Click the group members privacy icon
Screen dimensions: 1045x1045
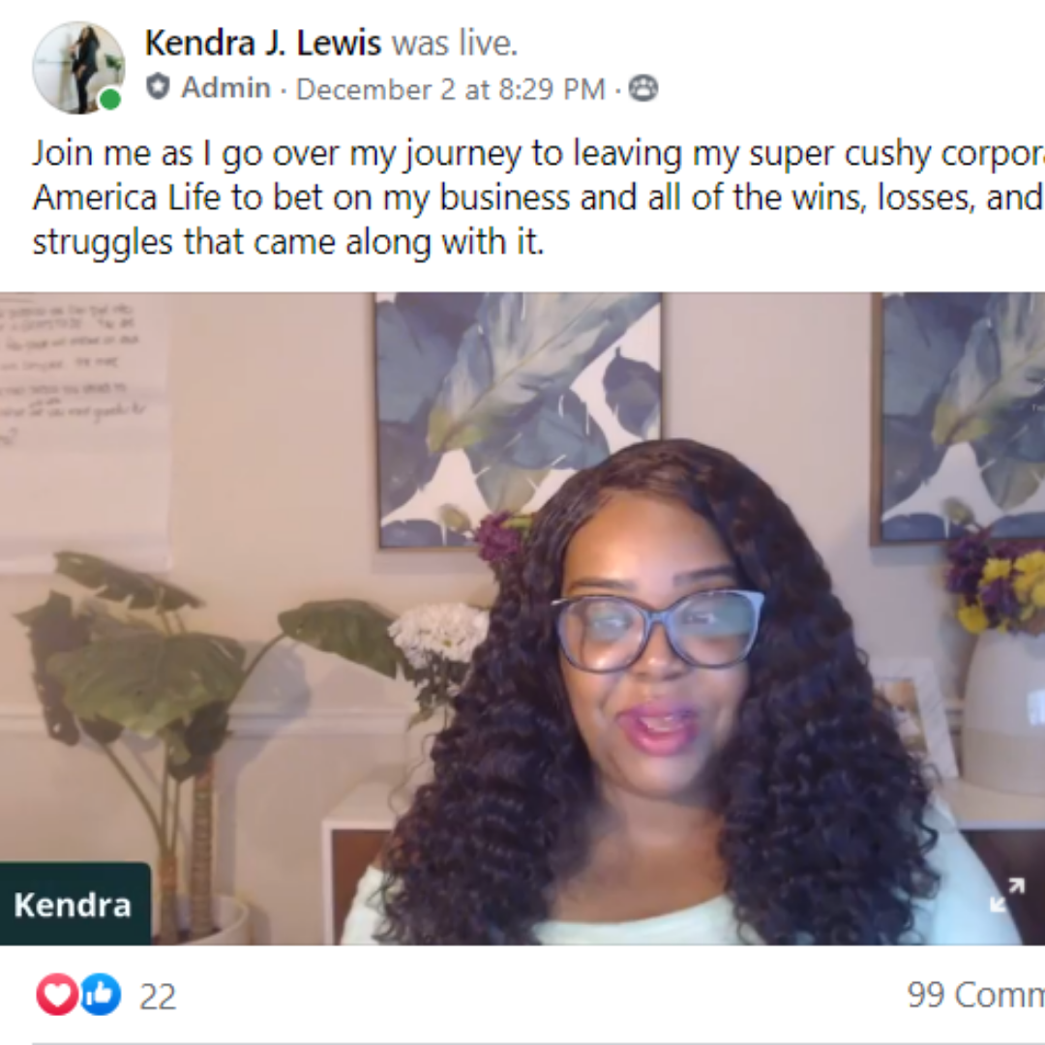click(x=643, y=88)
